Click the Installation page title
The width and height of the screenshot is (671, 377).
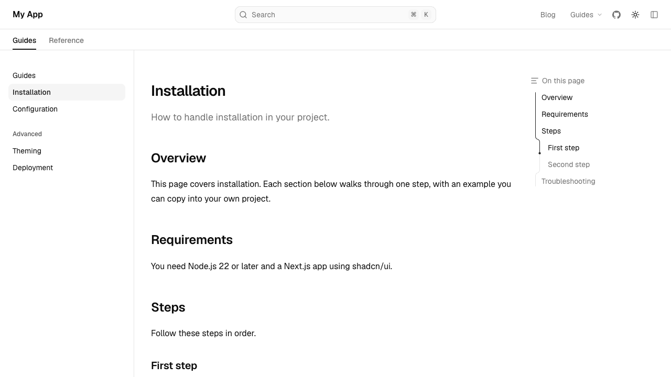point(188,91)
